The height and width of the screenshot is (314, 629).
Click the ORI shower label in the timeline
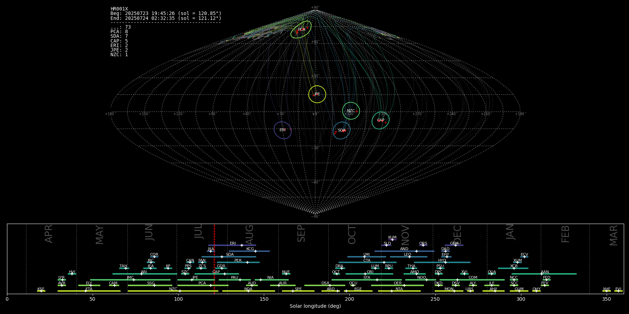click(370, 272)
